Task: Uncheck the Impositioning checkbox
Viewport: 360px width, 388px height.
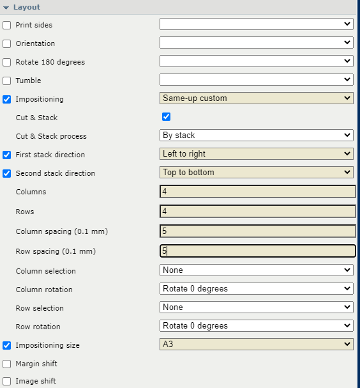Action: [6, 99]
